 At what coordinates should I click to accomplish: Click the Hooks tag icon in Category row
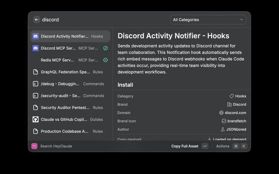231,96
